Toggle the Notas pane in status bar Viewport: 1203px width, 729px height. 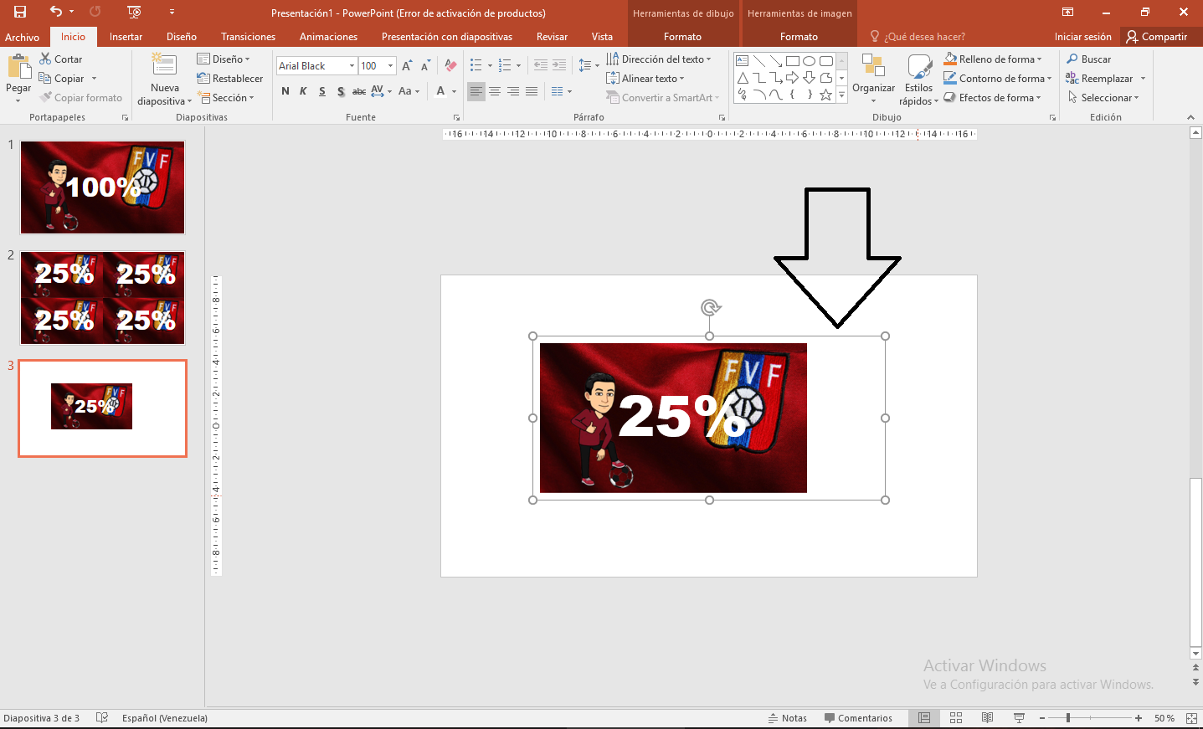788,718
